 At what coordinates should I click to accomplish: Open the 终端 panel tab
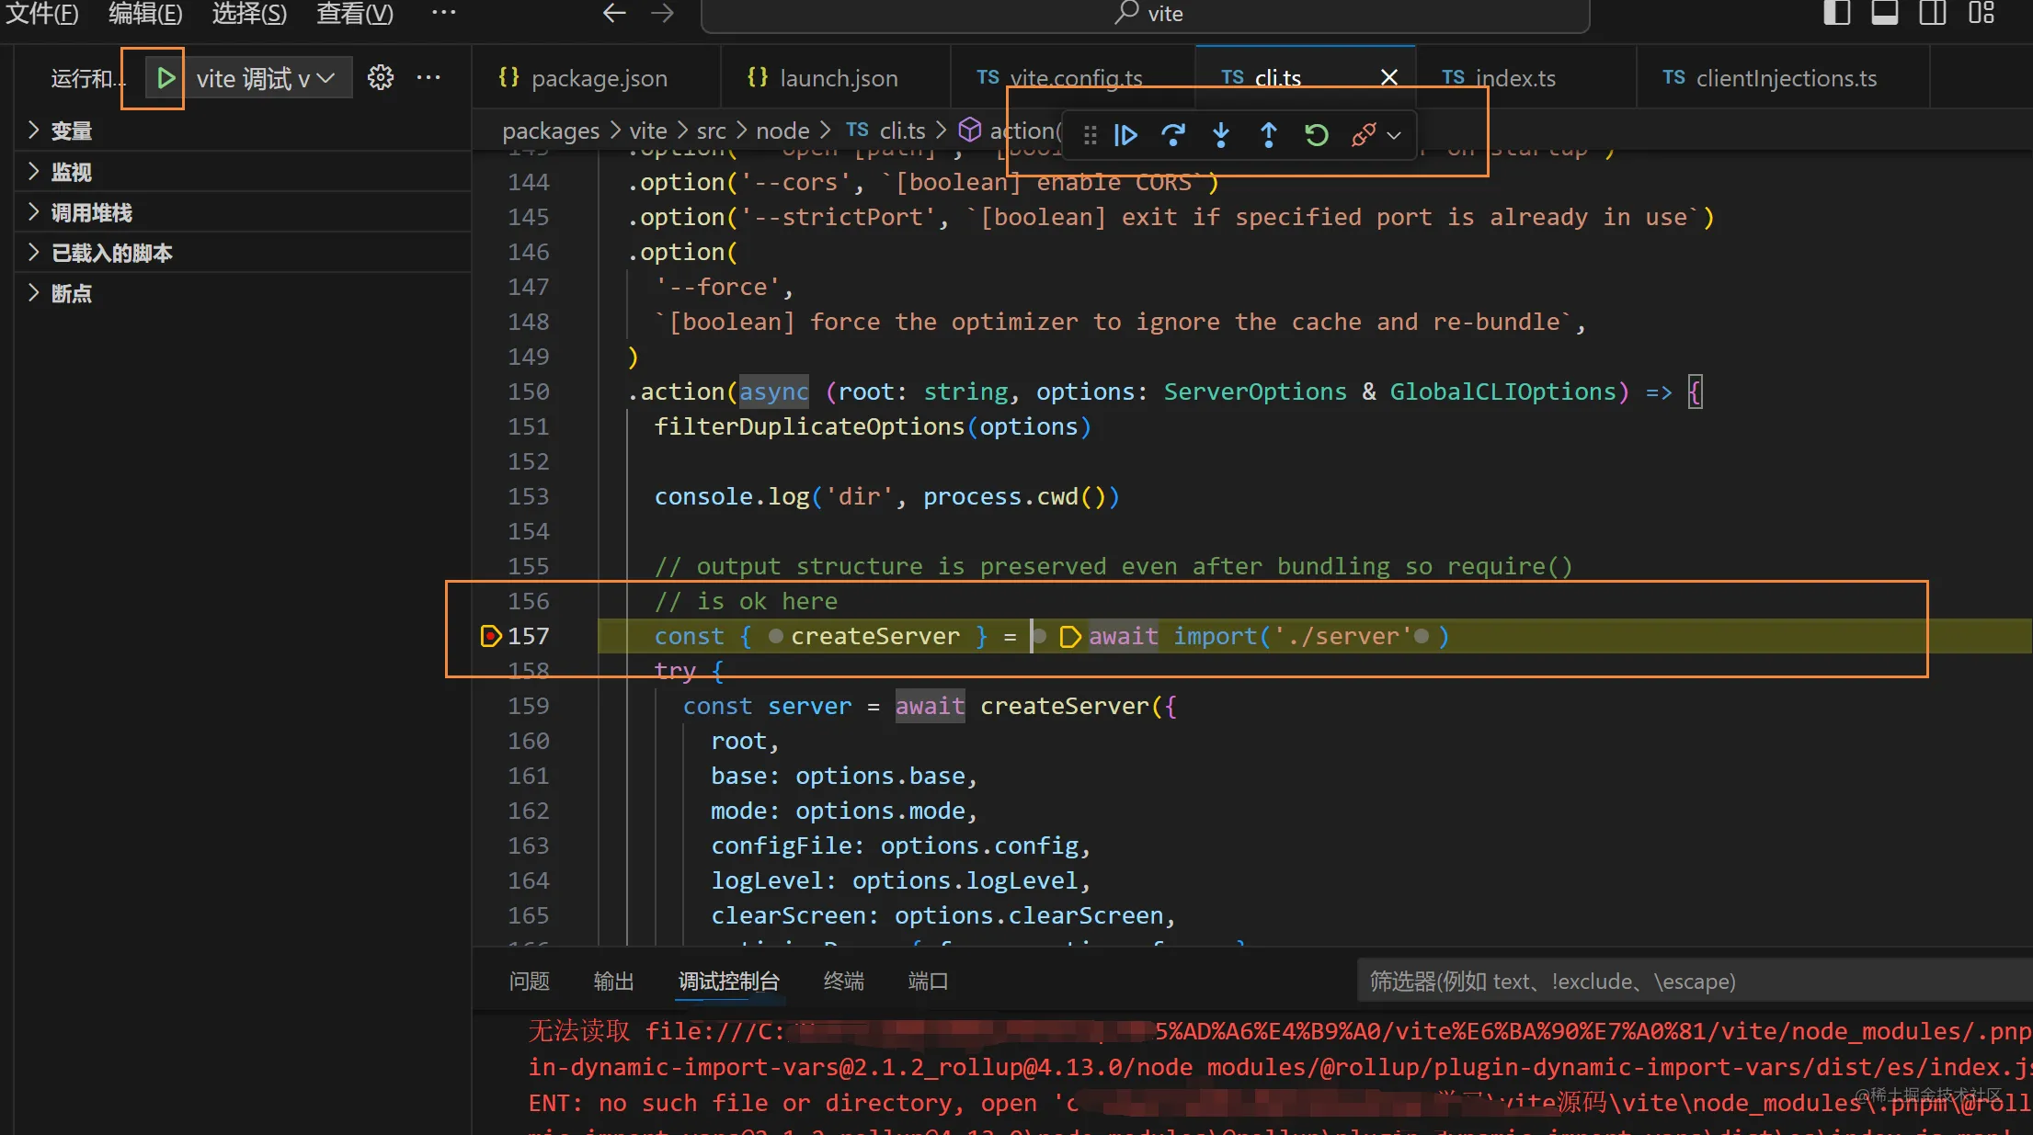(843, 982)
